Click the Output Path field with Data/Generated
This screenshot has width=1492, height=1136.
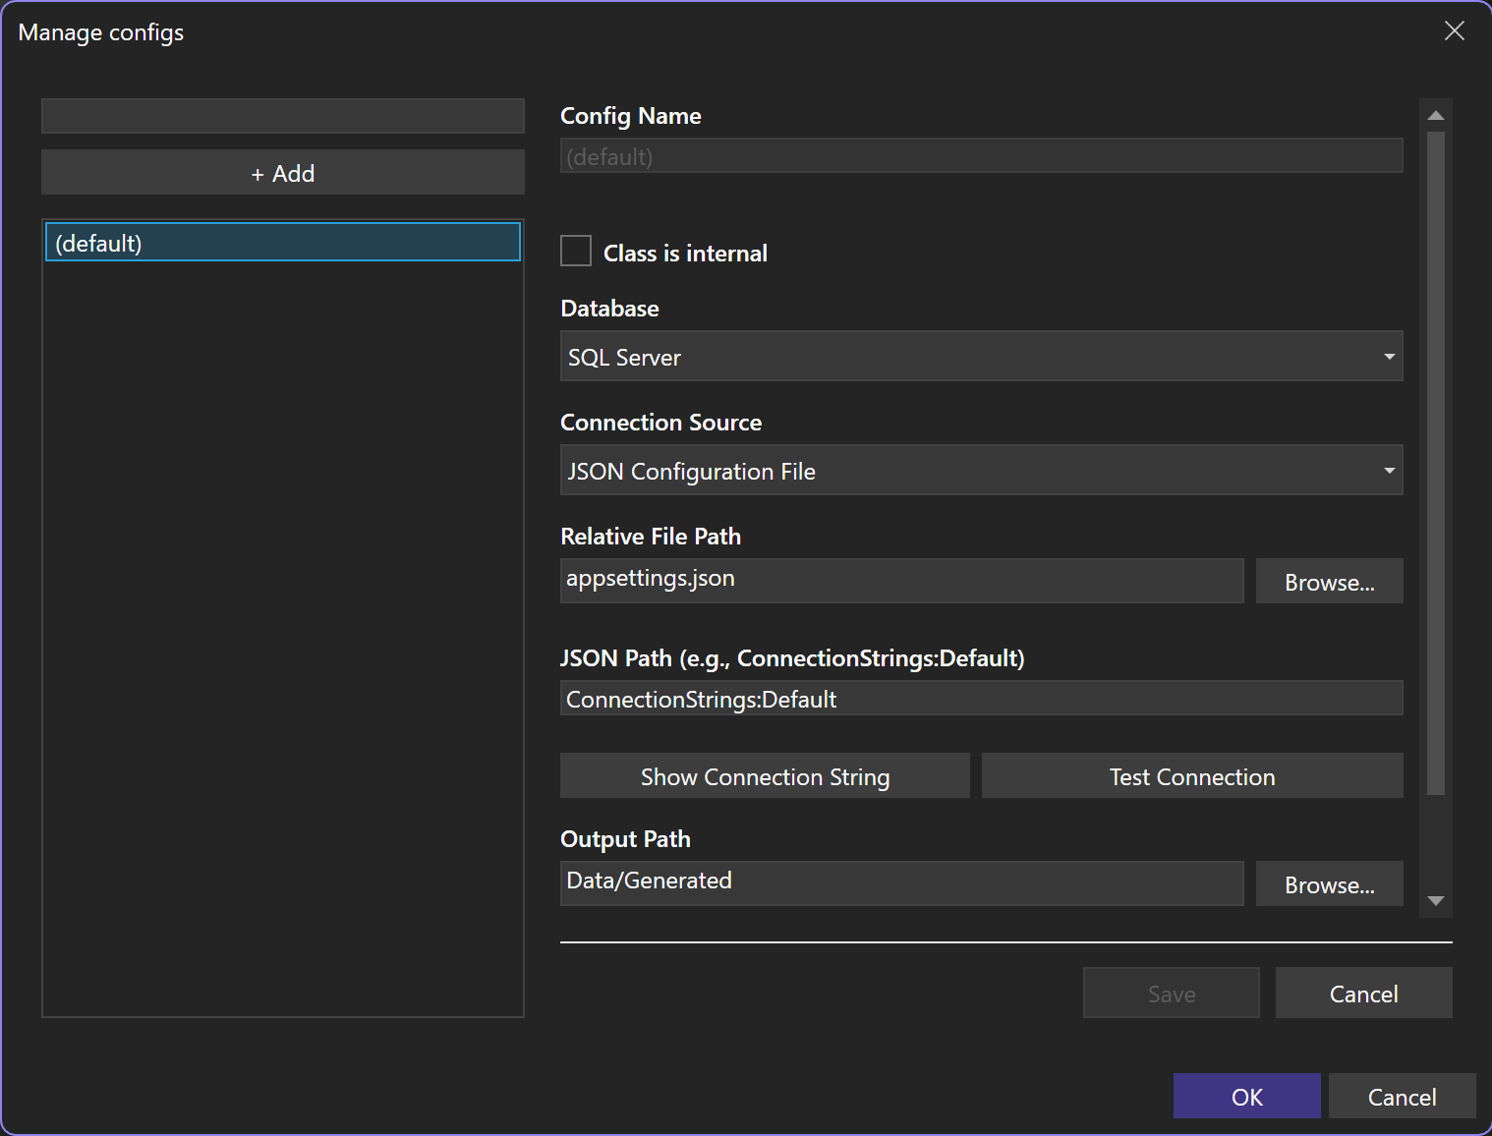pyautogui.click(x=901, y=882)
